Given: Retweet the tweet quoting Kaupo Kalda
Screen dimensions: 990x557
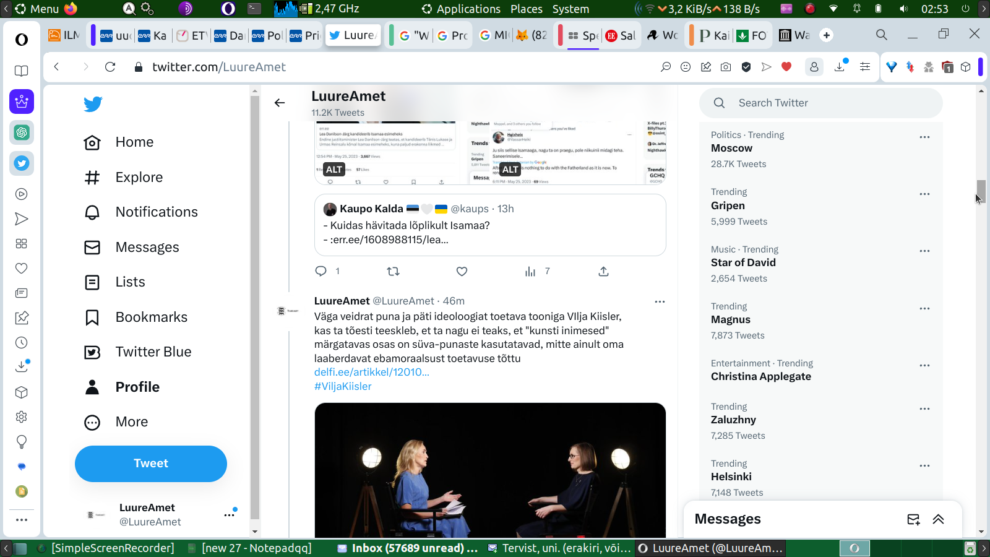Looking at the screenshot, I should pyautogui.click(x=393, y=271).
